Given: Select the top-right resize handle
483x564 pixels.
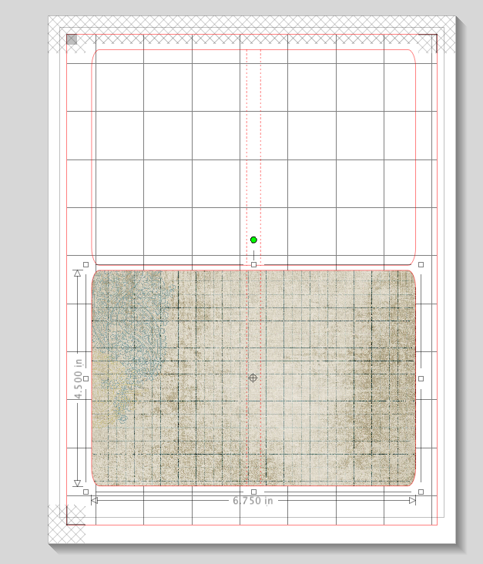Looking at the screenshot, I should point(421,265).
